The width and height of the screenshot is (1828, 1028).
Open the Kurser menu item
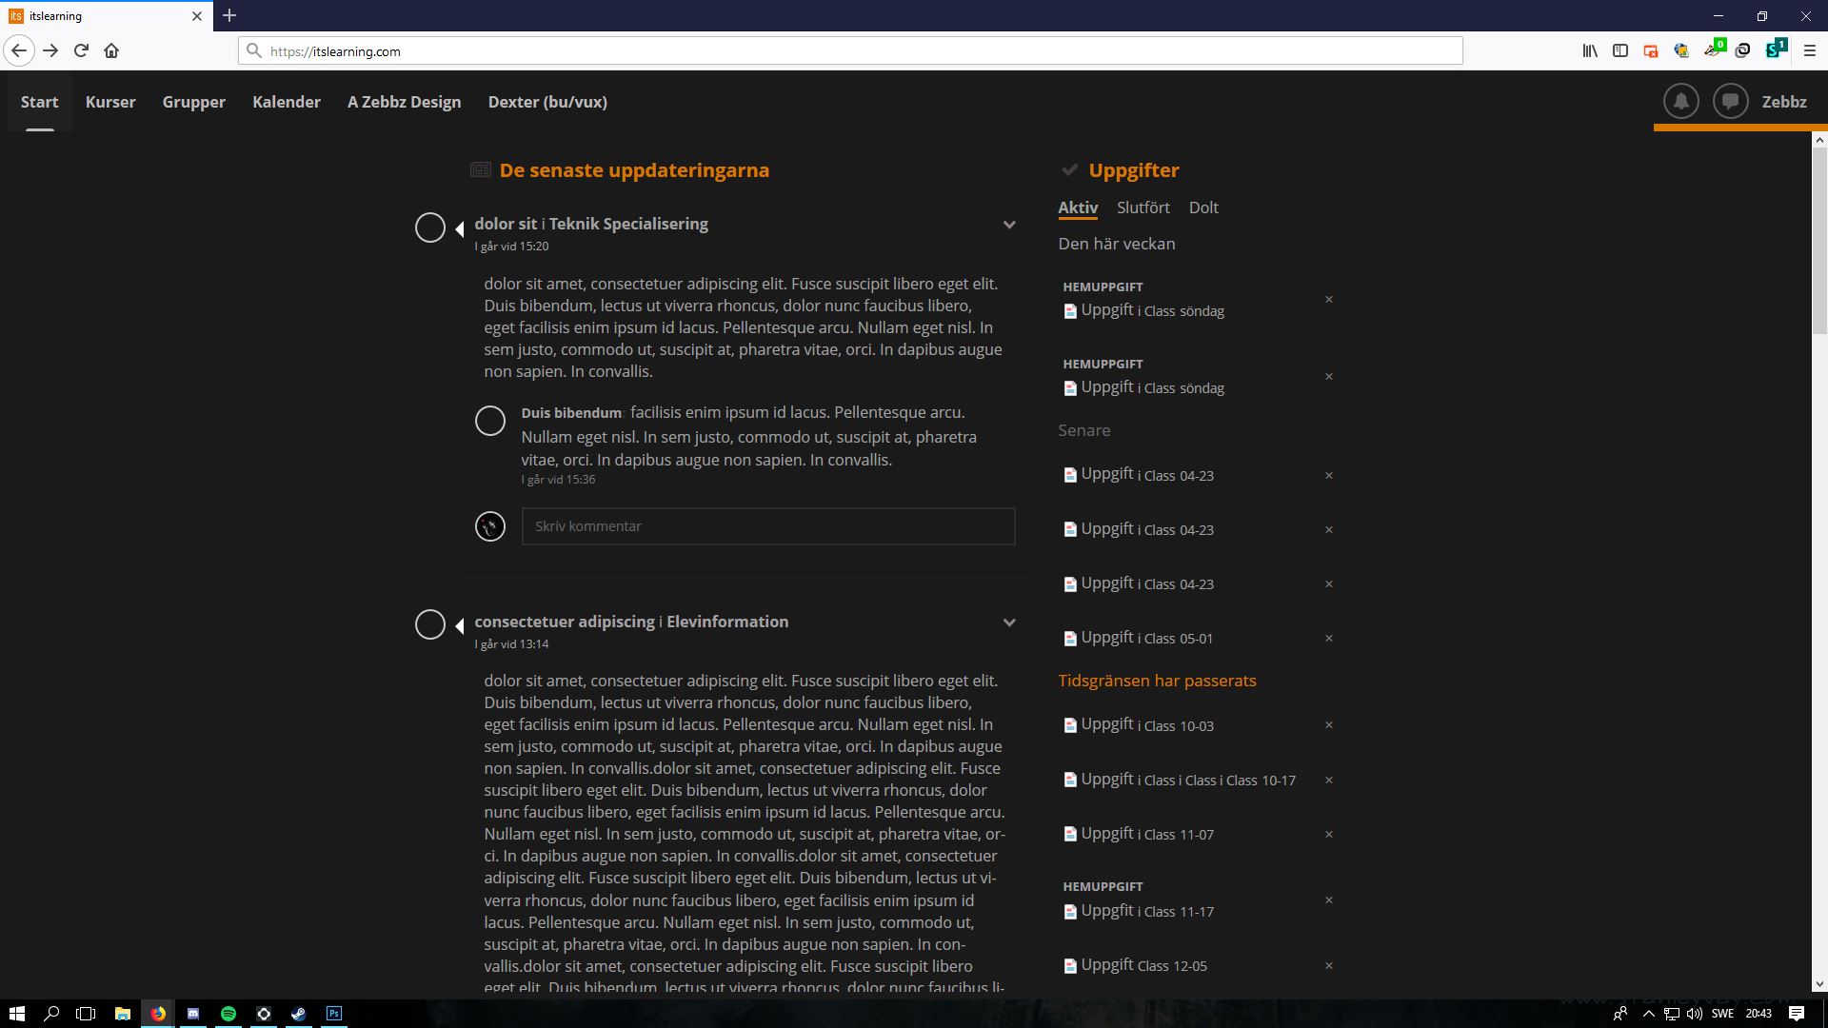[110, 102]
